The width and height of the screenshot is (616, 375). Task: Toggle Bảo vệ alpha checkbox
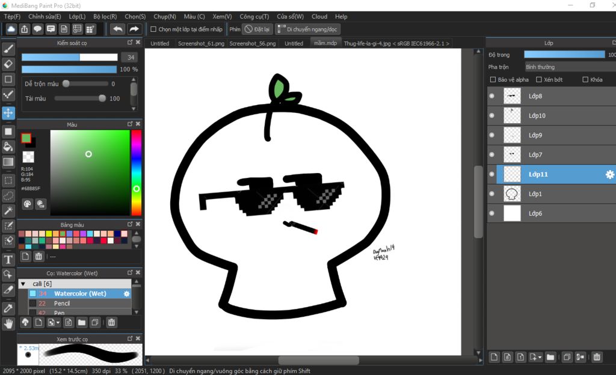click(493, 80)
